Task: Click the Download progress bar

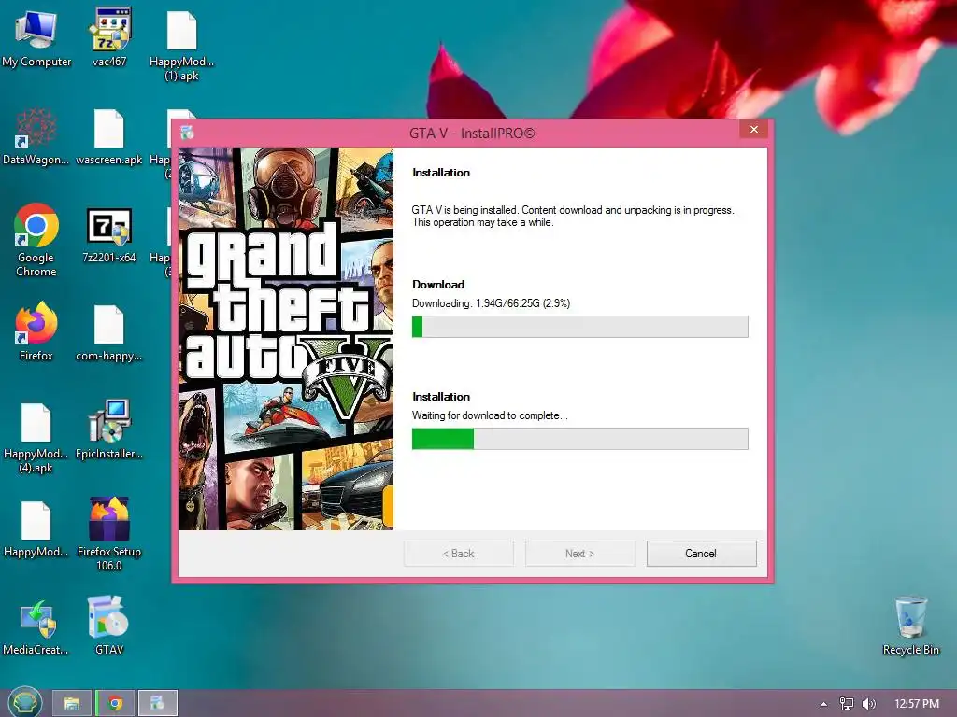Action: pyautogui.click(x=579, y=327)
